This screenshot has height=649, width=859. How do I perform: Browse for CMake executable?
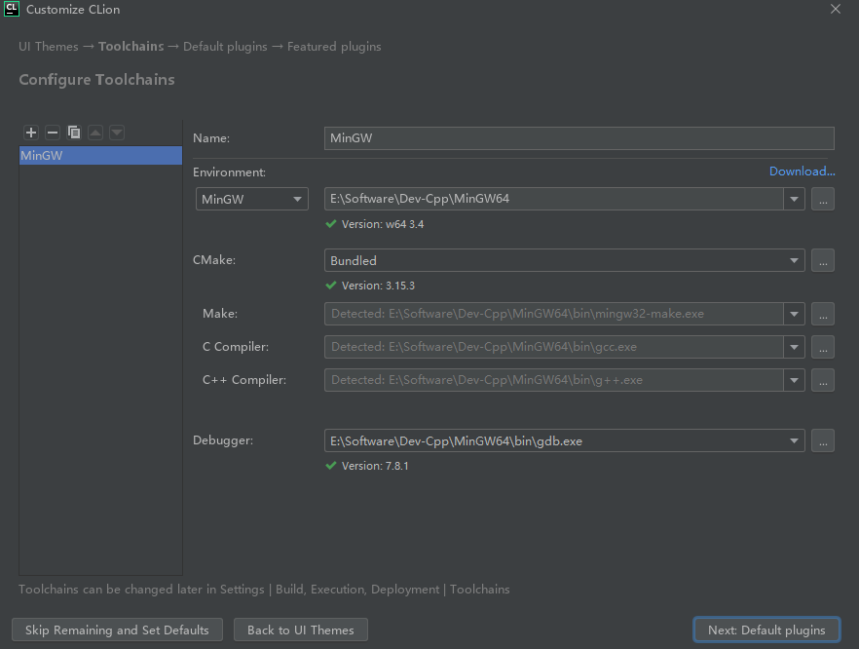823,260
